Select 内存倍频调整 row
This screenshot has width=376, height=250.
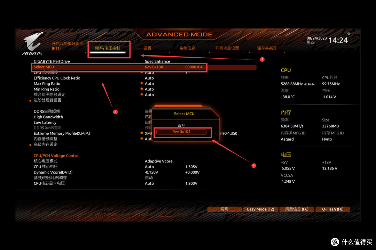(x=46, y=139)
